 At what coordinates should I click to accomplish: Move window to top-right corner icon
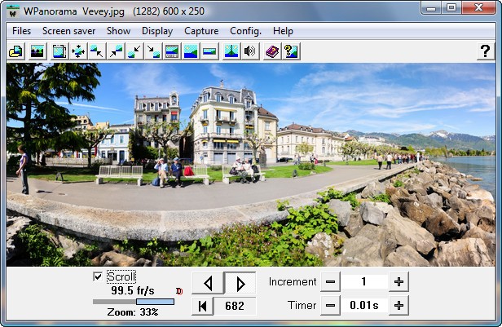pyautogui.click(x=116, y=51)
